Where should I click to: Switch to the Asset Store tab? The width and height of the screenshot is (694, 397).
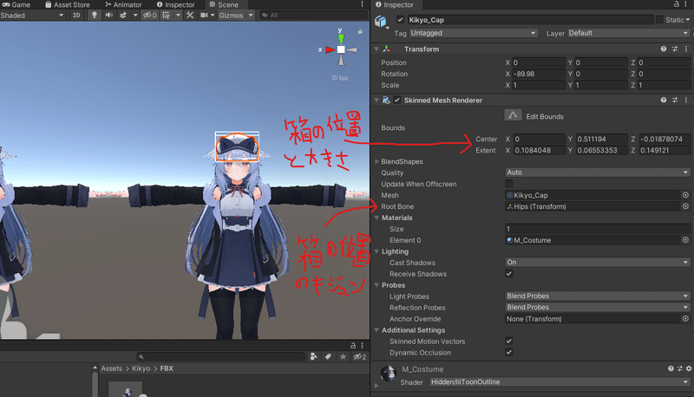[x=68, y=4]
